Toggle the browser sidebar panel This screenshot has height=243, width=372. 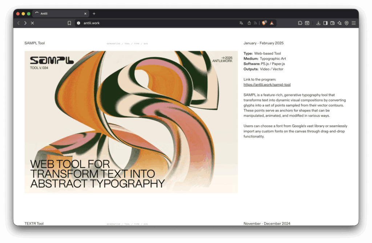point(325,23)
